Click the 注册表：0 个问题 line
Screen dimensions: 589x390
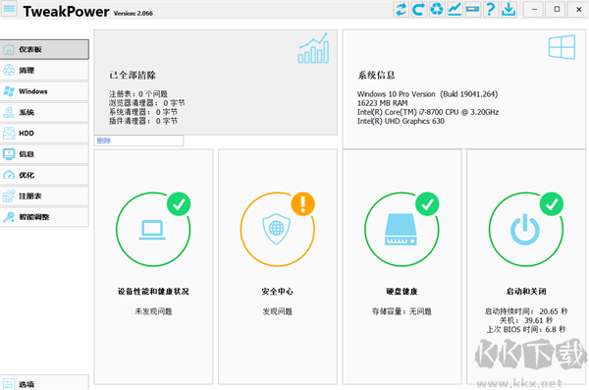(x=138, y=94)
